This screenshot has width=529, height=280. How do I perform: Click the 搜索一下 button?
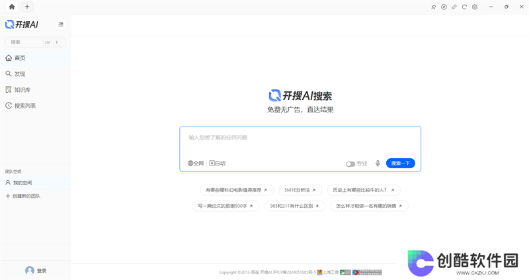(x=401, y=163)
